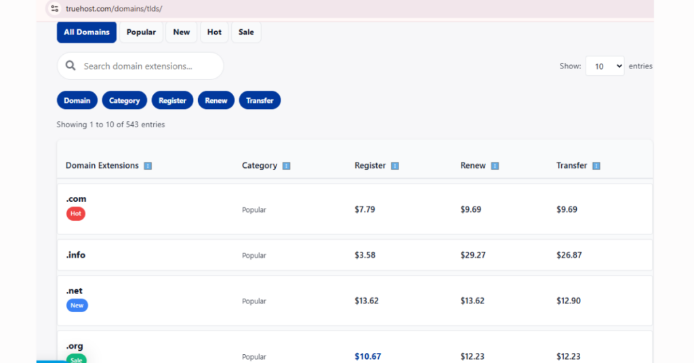Click the Category column header text
The width and height of the screenshot is (694, 363).
(x=260, y=165)
